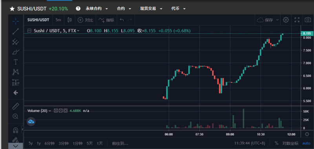
Task: Take a chart snapshot with camera icon
Action: point(308,20)
